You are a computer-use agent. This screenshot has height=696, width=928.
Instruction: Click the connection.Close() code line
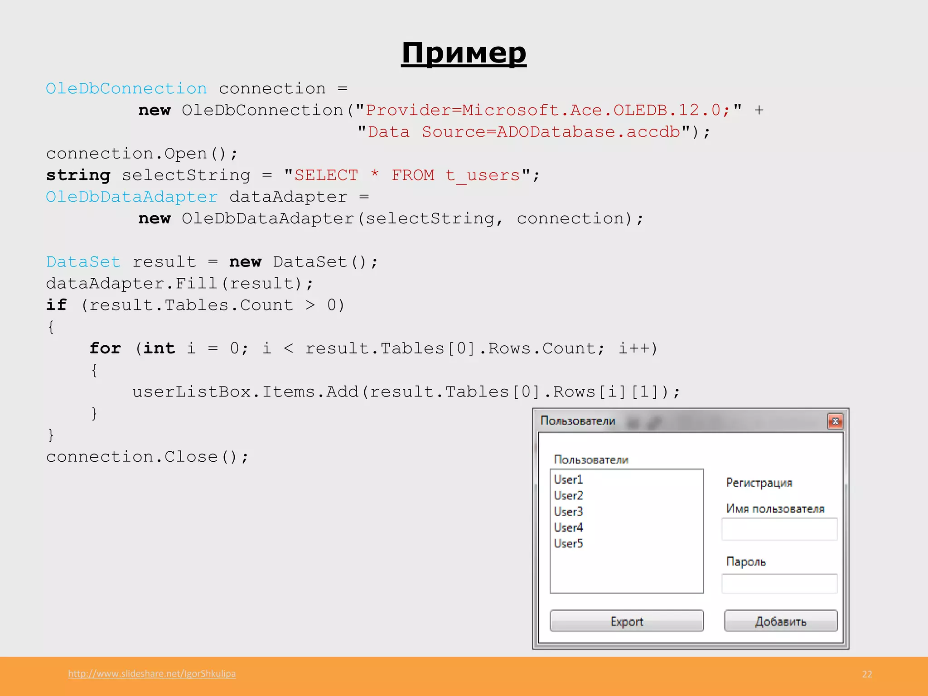[147, 457]
